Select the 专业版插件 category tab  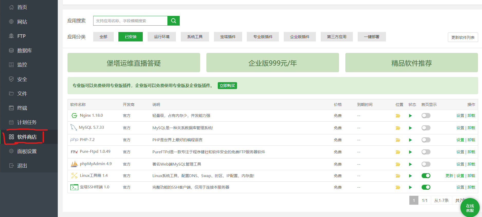263,37
